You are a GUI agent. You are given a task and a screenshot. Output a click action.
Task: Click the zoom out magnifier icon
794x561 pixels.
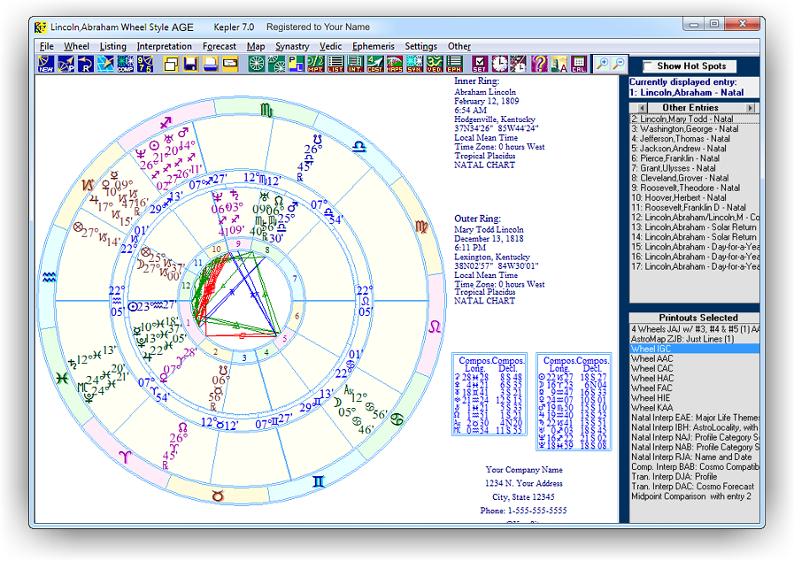(x=619, y=65)
